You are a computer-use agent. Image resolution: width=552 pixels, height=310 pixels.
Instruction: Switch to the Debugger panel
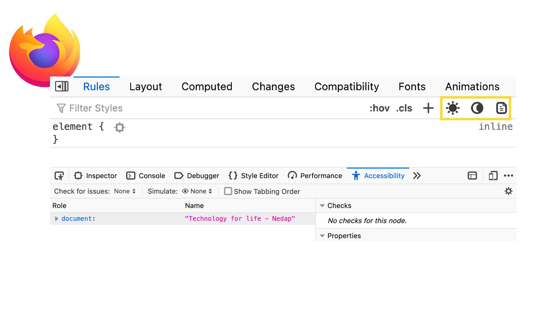pos(197,176)
